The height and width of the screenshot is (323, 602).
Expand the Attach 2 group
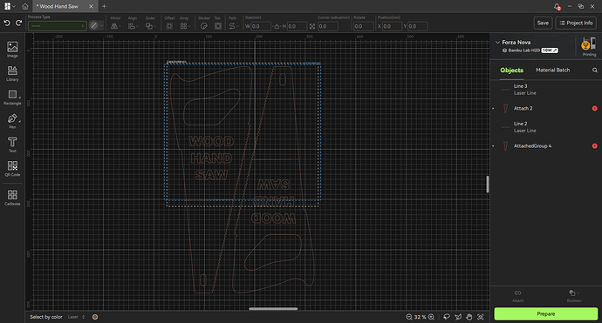493,109
